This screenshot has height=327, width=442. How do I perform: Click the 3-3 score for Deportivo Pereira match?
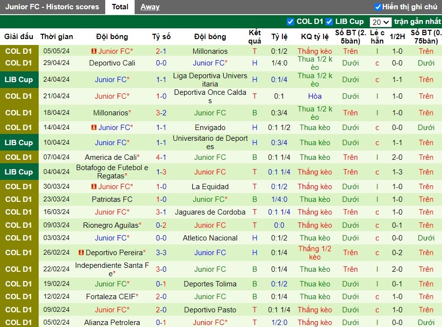point(161,253)
